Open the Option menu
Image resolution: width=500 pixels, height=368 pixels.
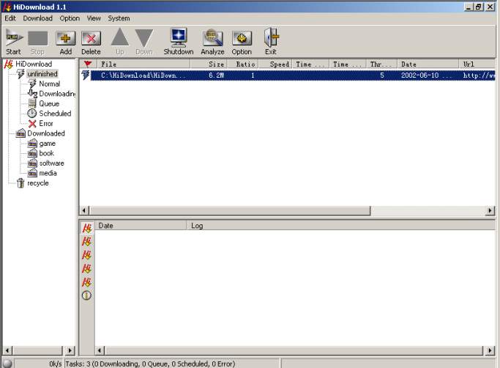[70, 18]
